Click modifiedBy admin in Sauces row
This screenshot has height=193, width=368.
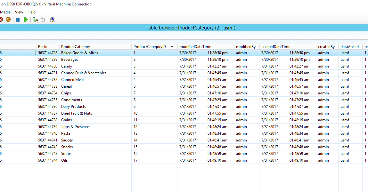pos(241,140)
